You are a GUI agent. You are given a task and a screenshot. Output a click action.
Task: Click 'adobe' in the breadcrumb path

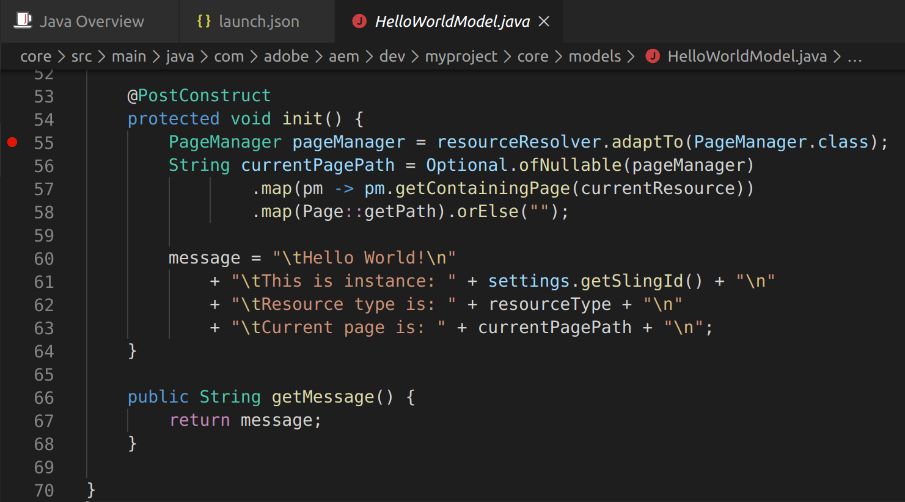286,57
